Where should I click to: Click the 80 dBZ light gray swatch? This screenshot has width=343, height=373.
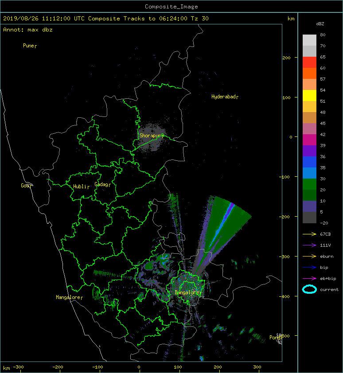[309, 40]
